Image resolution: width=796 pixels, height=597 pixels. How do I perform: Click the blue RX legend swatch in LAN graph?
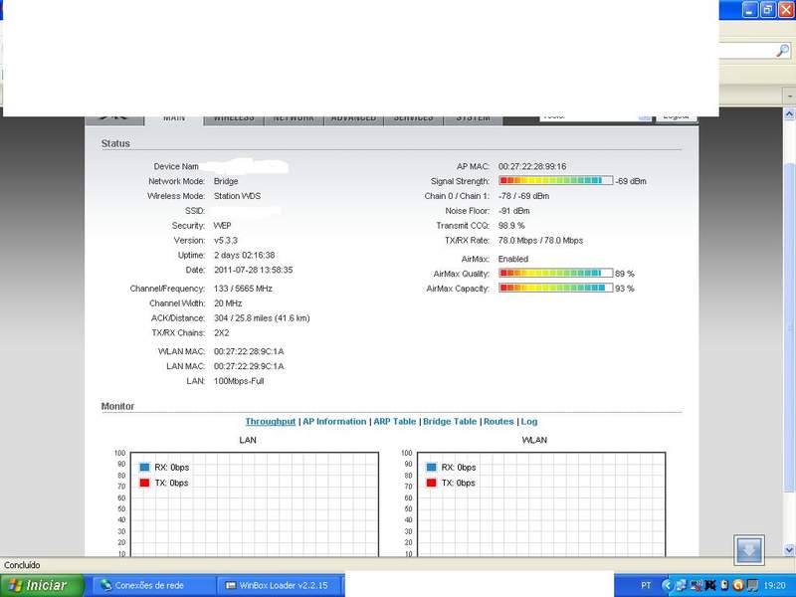(x=144, y=467)
